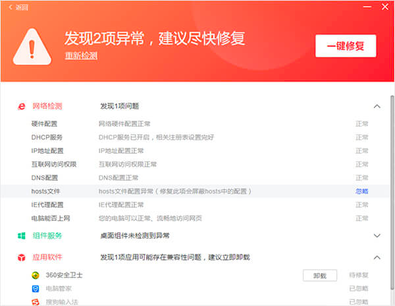Image resolution: width=395 pixels, height=306 pixels.
Task: Start repair with 一键修复 button
Action: 346,46
